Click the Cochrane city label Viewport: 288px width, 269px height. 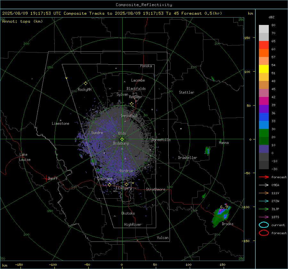[x=105, y=179]
